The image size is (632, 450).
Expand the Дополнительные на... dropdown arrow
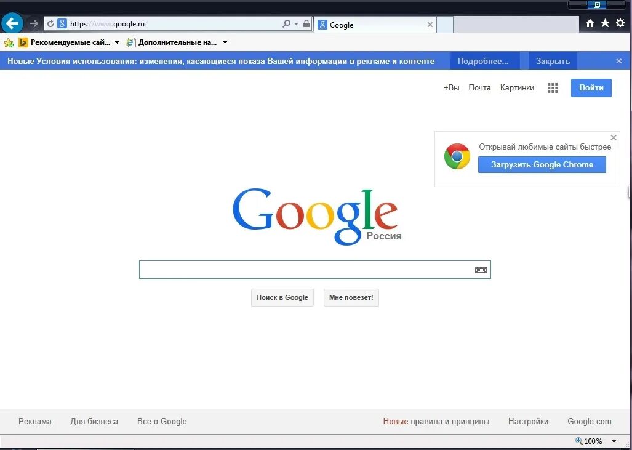point(225,42)
